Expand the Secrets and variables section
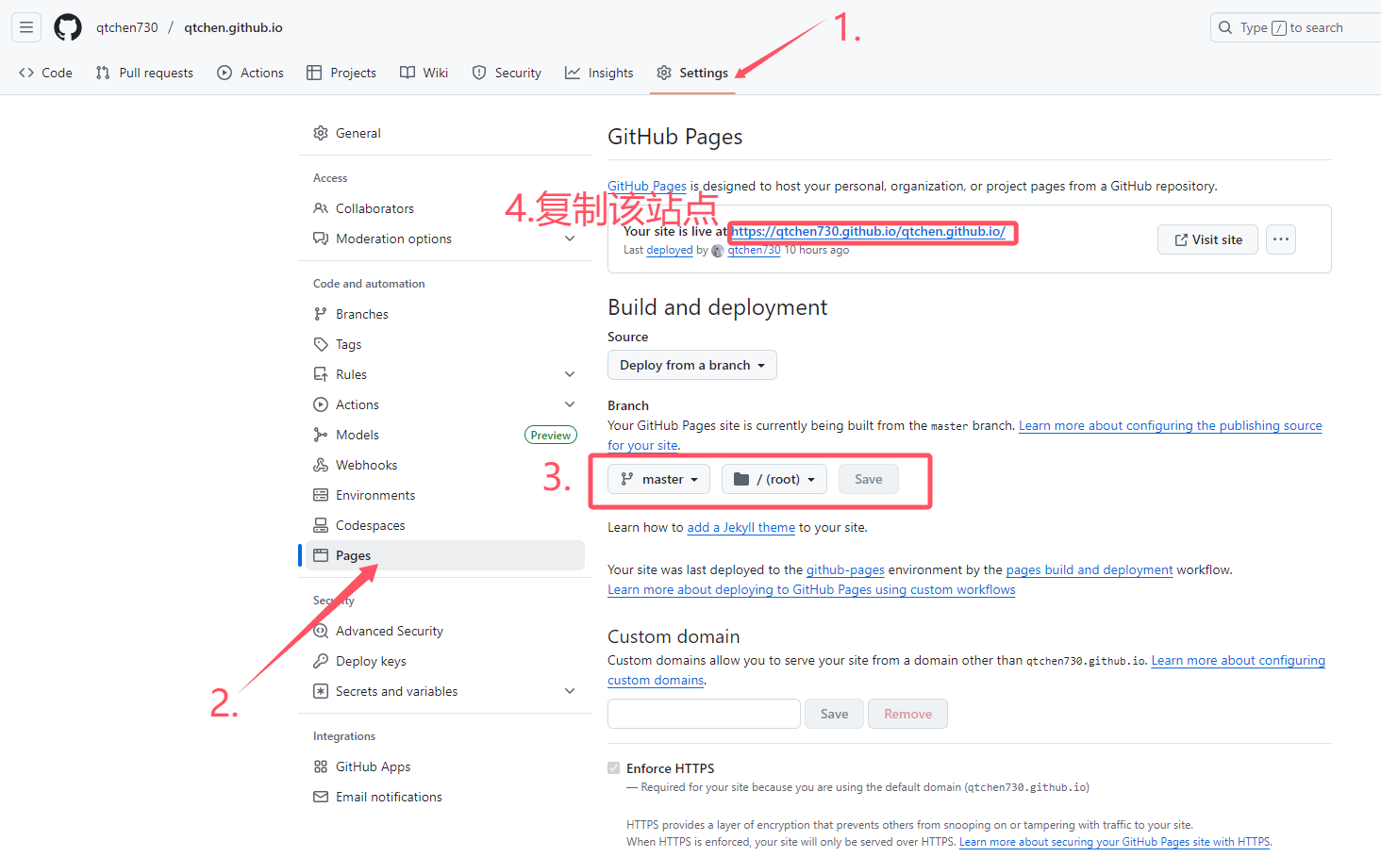The height and width of the screenshot is (857, 1381). [x=570, y=691]
